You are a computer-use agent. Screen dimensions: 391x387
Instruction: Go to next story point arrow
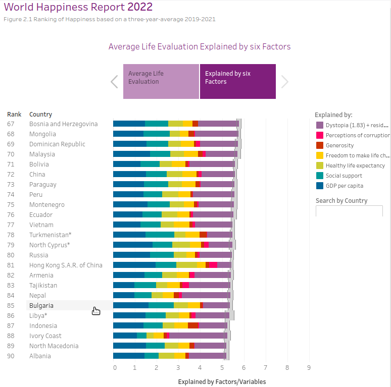[285, 82]
